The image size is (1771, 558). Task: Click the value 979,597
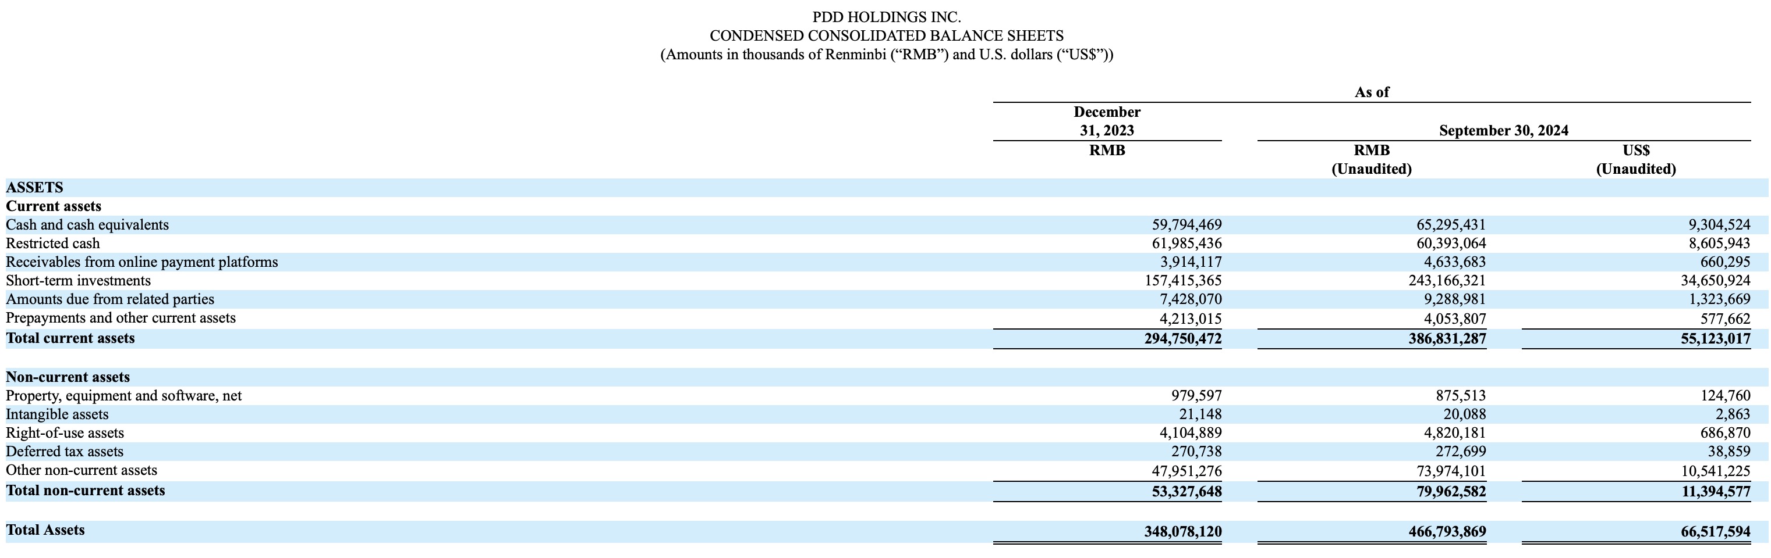tap(1196, 395)
